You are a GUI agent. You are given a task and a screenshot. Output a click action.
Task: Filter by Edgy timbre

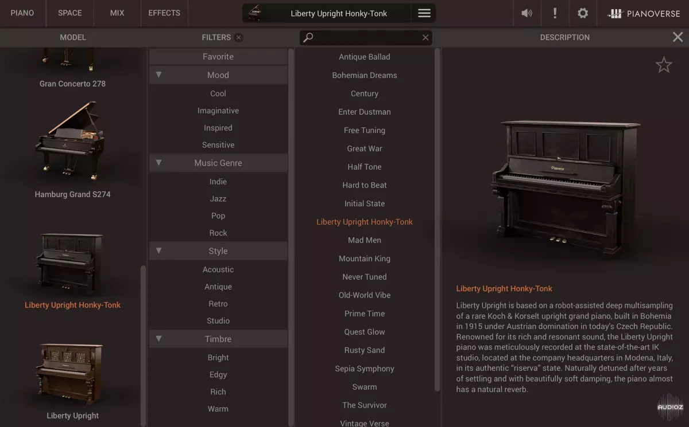pos(218,375)
